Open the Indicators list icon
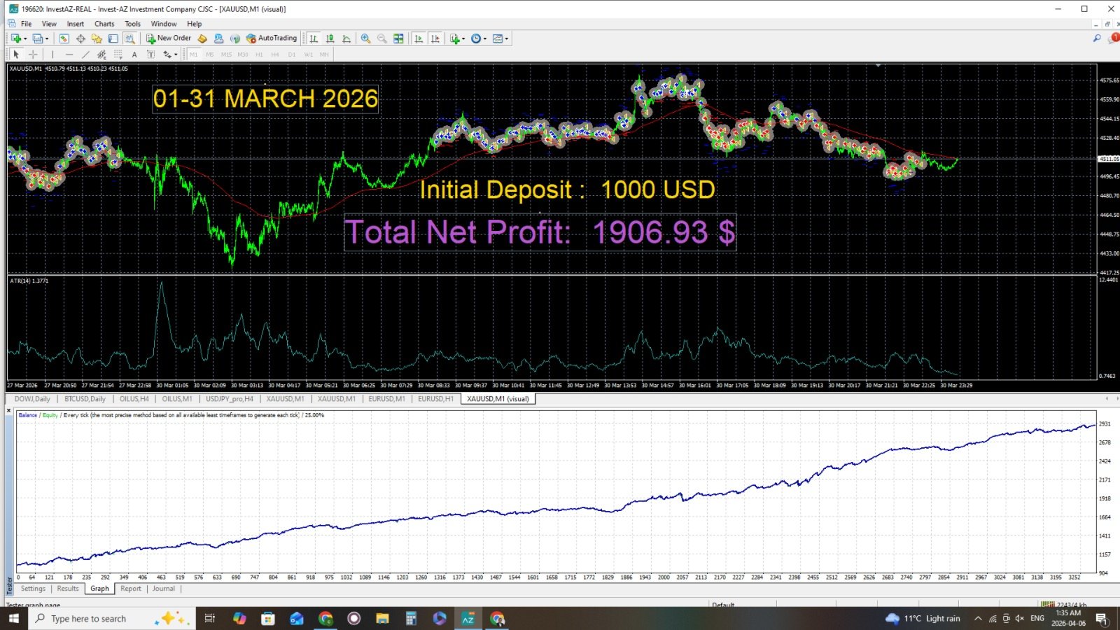Screen dimensions: 1120x630 (454, 38)
